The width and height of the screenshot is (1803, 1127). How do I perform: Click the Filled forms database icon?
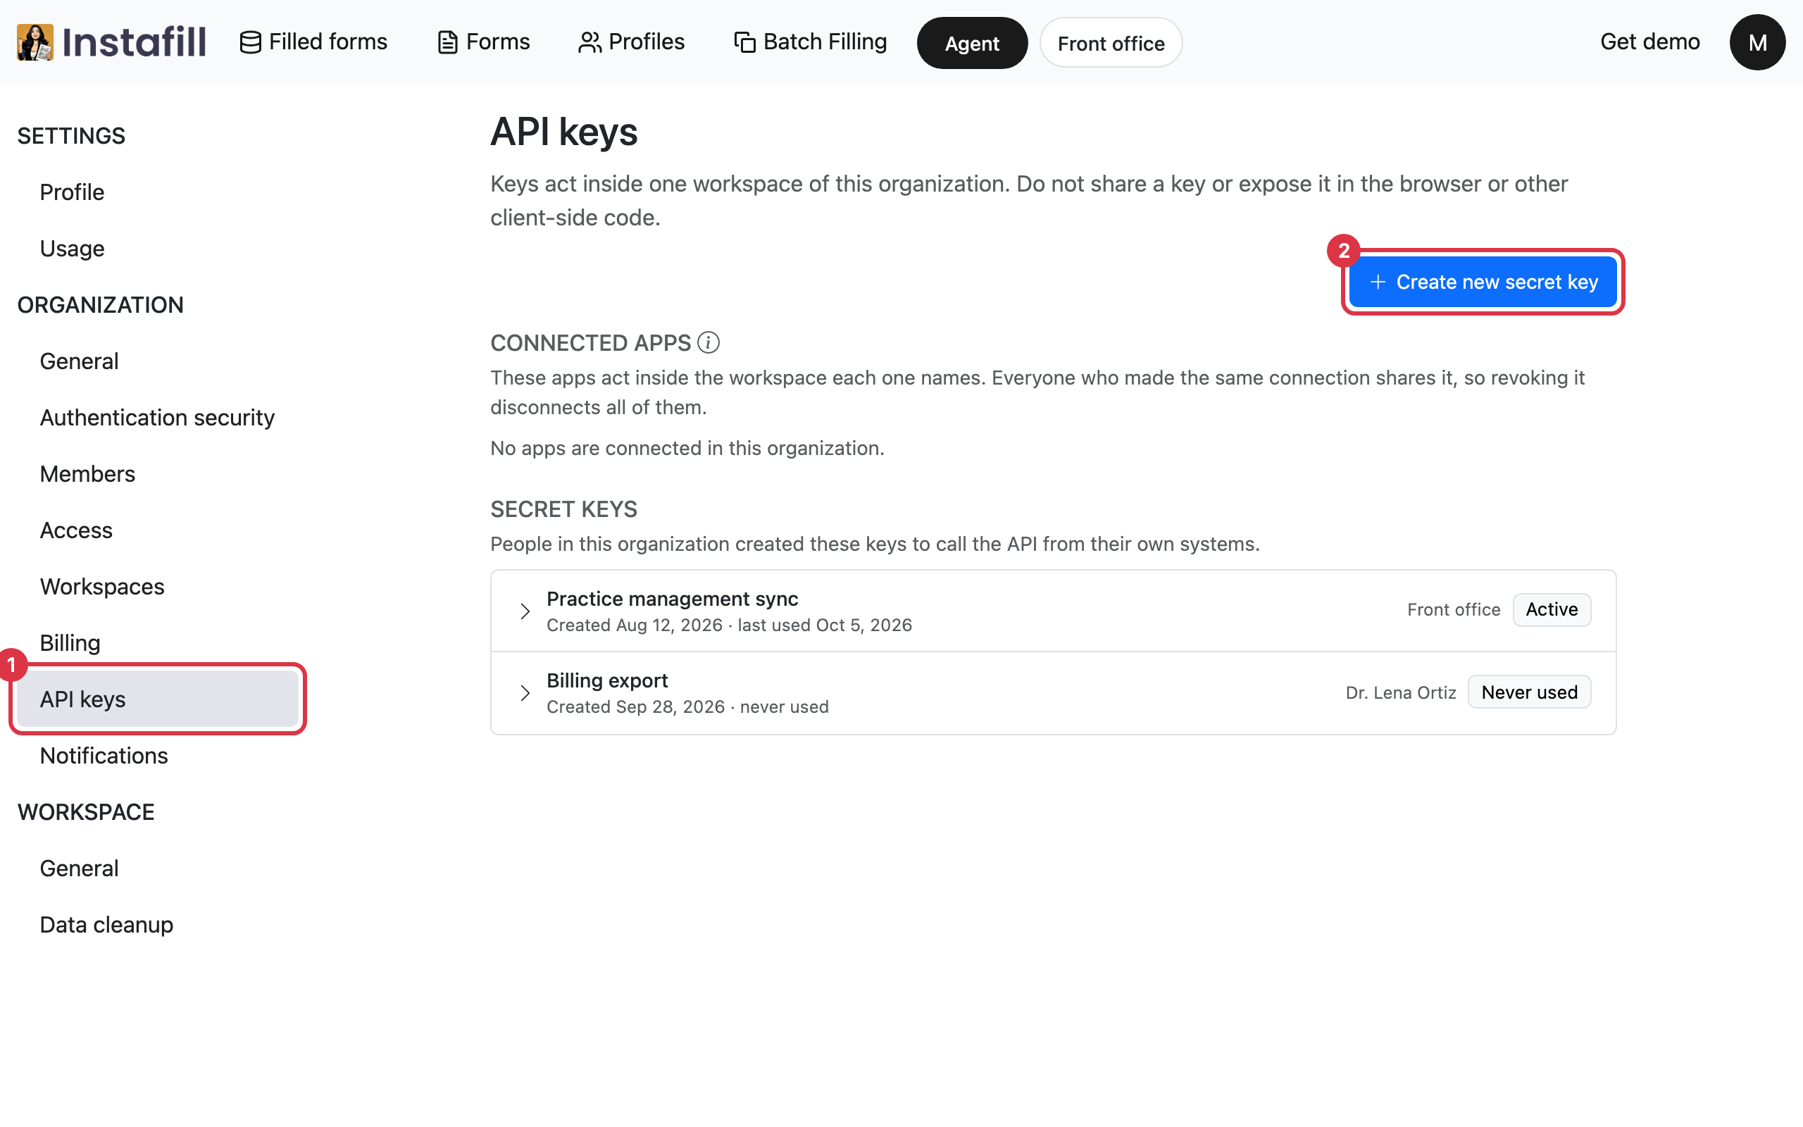(250, 42)
